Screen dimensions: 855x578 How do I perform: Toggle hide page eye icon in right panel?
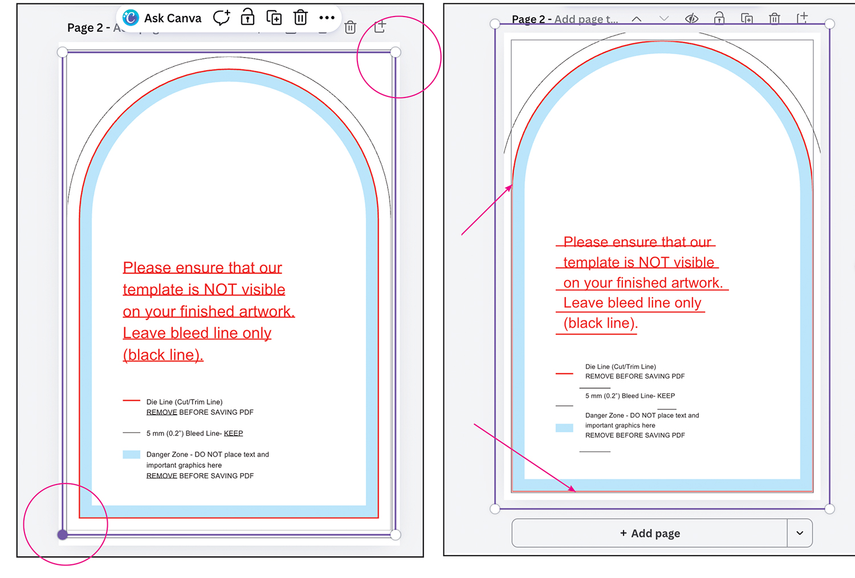[691, 18]
